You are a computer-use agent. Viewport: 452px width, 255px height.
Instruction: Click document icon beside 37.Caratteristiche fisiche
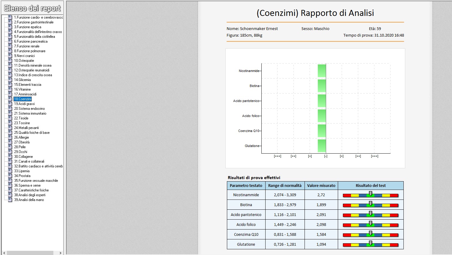click(10, 190)
